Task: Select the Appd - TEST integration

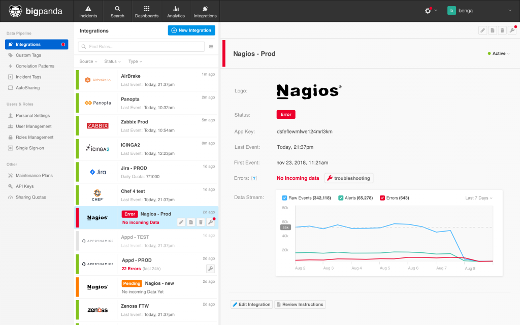Action: [x=146, y=241]
